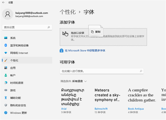Click the 设置 window title
Image resolution: width=166 pixels, height=120 pixels.
[x=11, y=2]
